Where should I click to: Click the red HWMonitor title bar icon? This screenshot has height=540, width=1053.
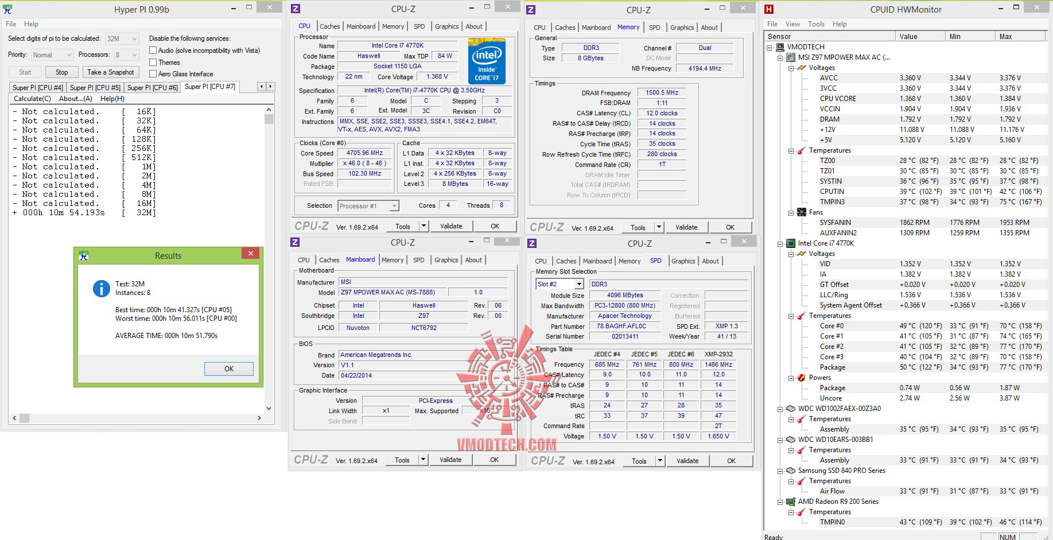pyautogui.click(x=770, y=9)
